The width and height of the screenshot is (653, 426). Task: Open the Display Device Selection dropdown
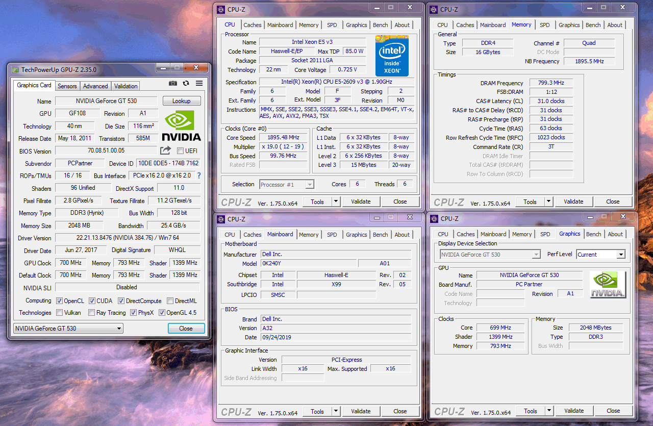coord(490,255)
